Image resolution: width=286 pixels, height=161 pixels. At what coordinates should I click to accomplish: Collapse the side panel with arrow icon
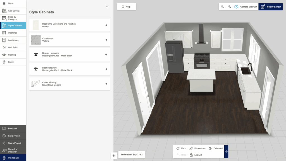[x=114, y=155]
